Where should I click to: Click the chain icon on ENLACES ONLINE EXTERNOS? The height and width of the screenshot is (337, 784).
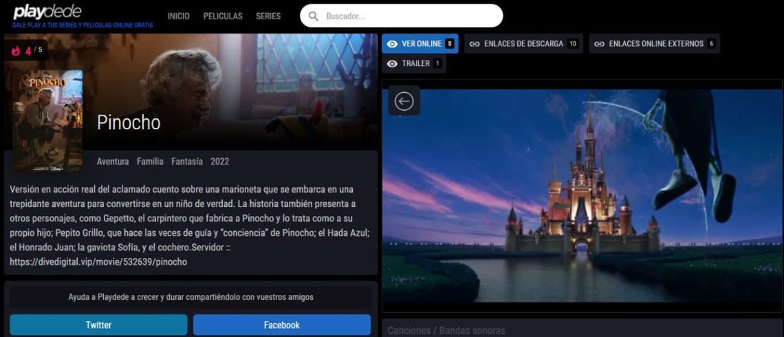click(599, 44)
